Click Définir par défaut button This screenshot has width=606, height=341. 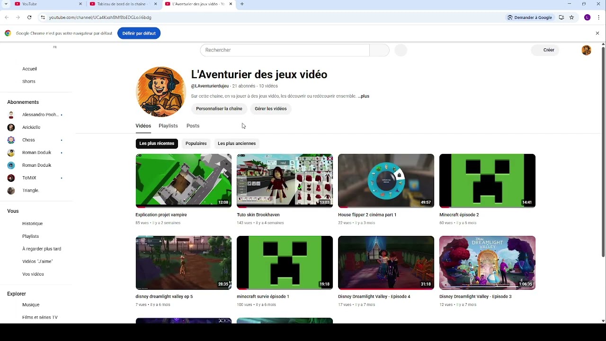pos(139,33)
